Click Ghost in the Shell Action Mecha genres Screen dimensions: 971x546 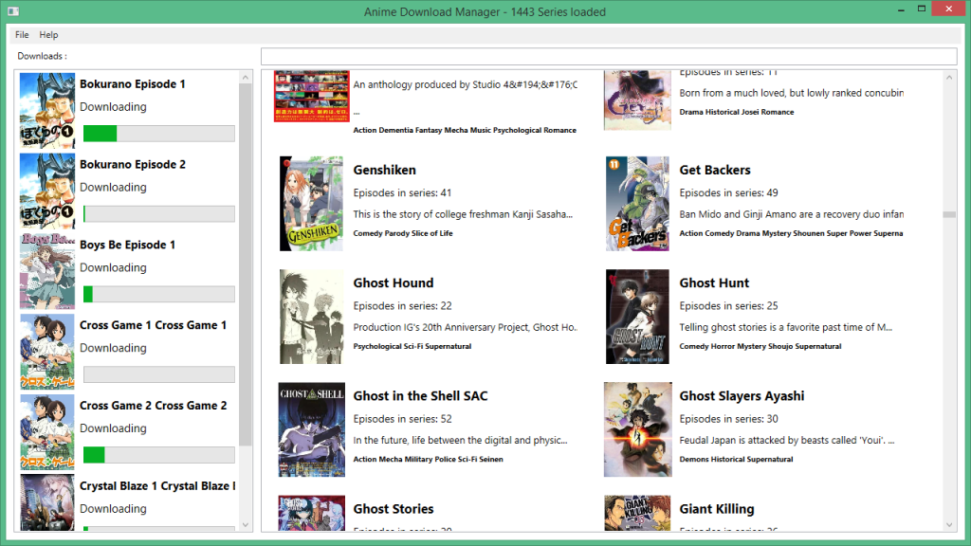point(428,460)
